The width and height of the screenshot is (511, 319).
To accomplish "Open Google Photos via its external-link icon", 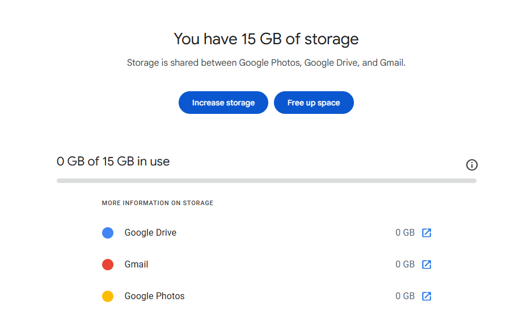I will (426, 296).
